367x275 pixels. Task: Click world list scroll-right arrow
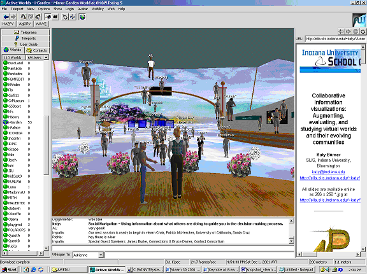point(41,253)
